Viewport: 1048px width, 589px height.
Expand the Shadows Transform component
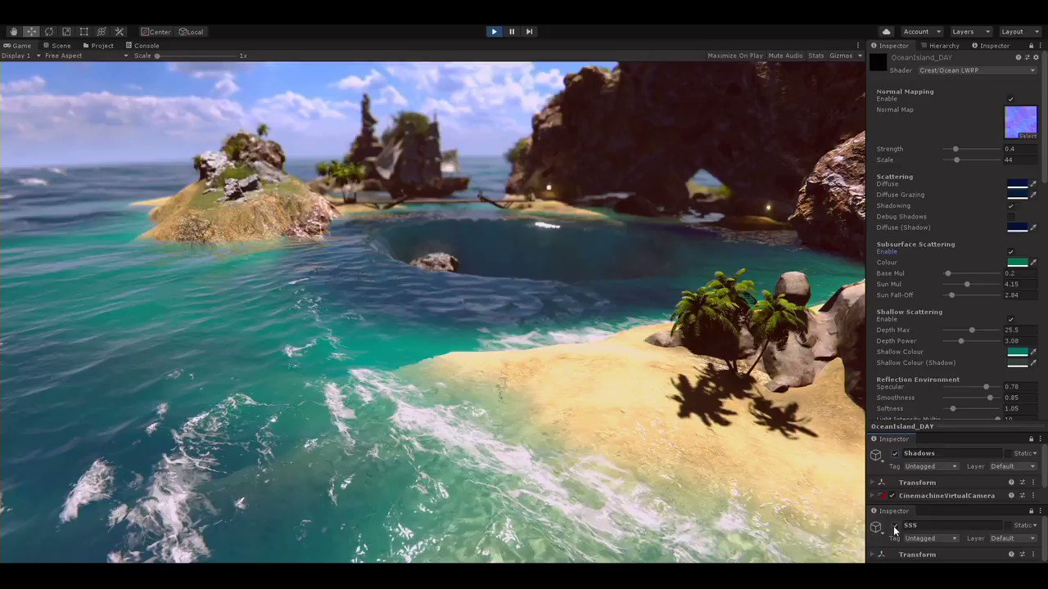click(872, 483)
